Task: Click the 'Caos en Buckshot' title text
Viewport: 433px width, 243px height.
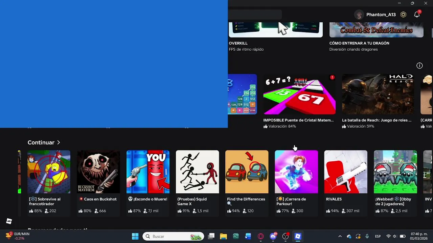Action: click(x=100, y=199)
